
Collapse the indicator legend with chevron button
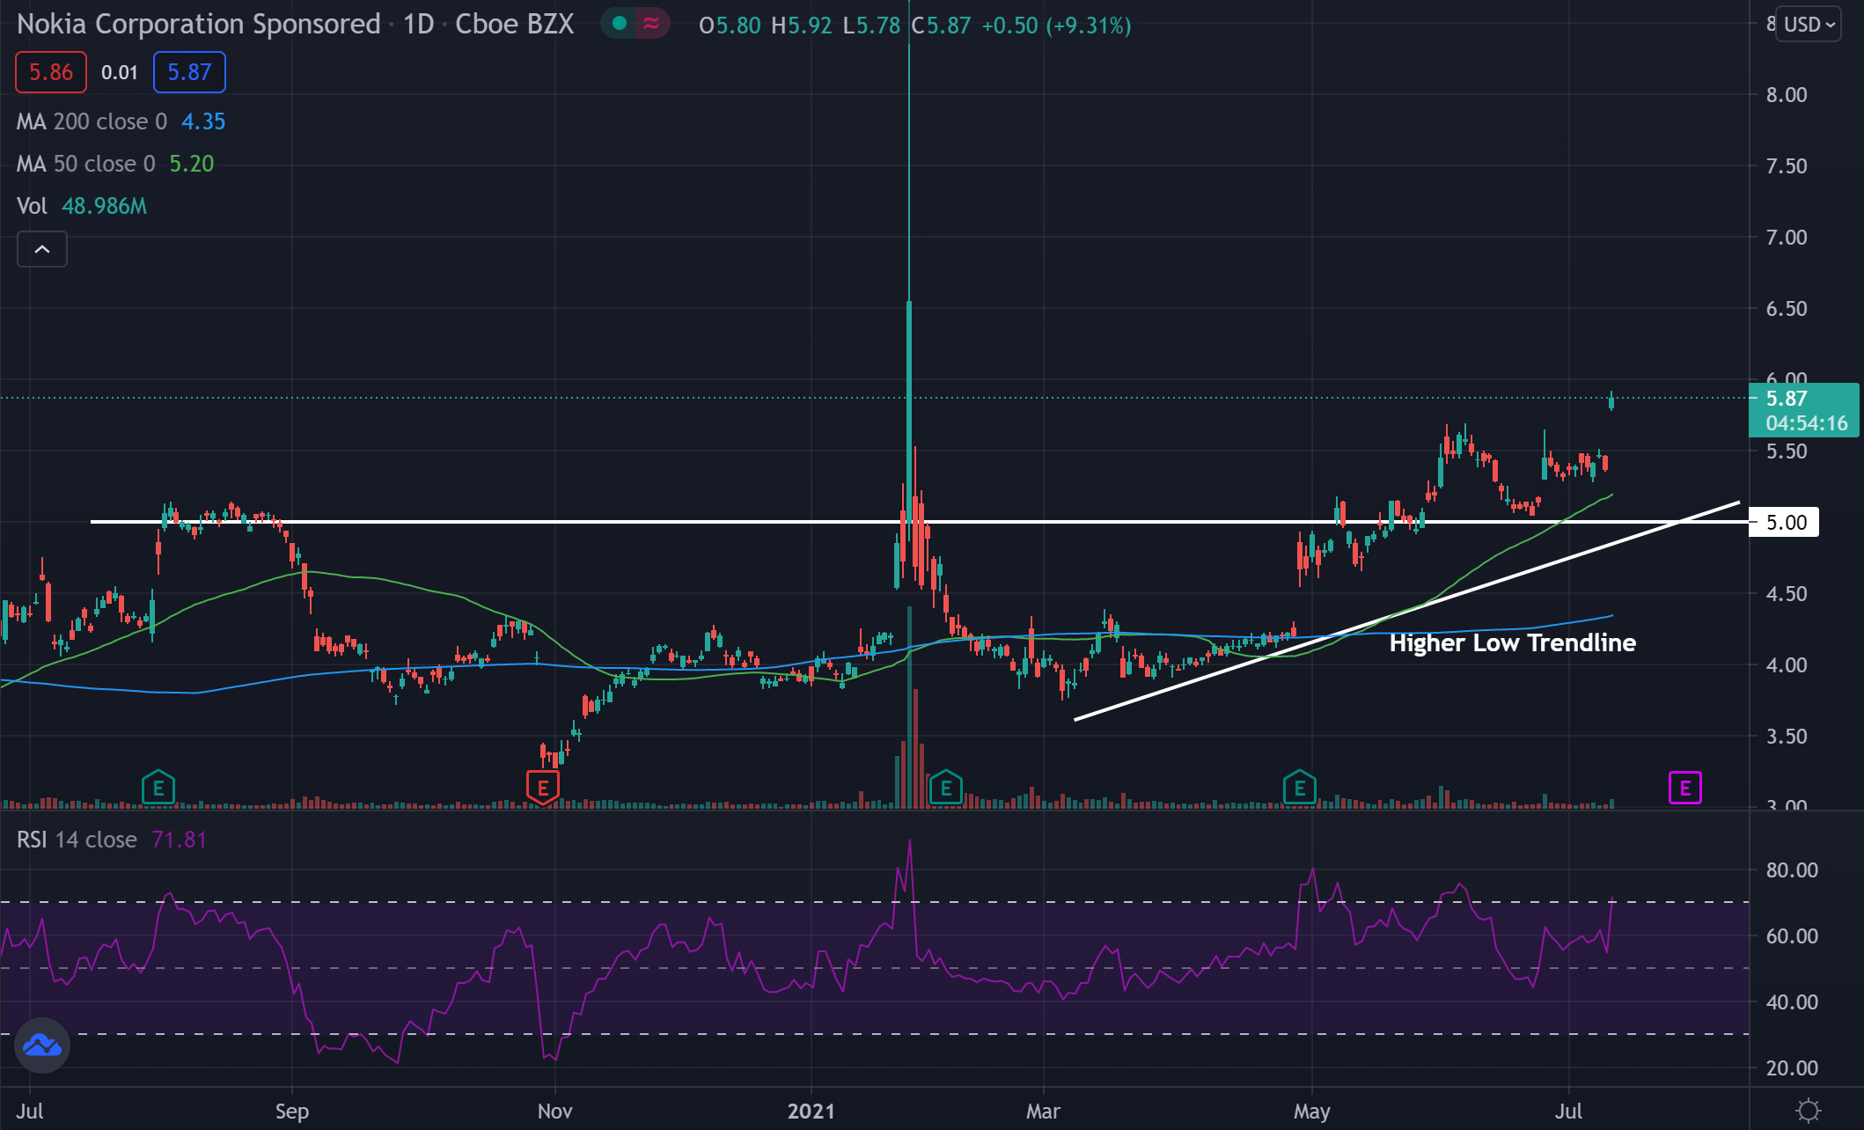point(42,250)
